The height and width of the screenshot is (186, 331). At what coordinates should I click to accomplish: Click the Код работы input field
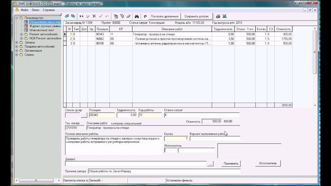(x=150, y=115)
